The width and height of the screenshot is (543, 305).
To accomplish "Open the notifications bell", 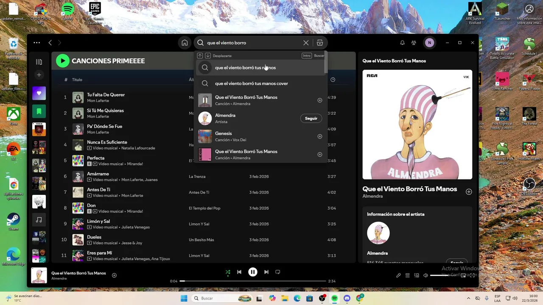I will [x=402, y=43].
